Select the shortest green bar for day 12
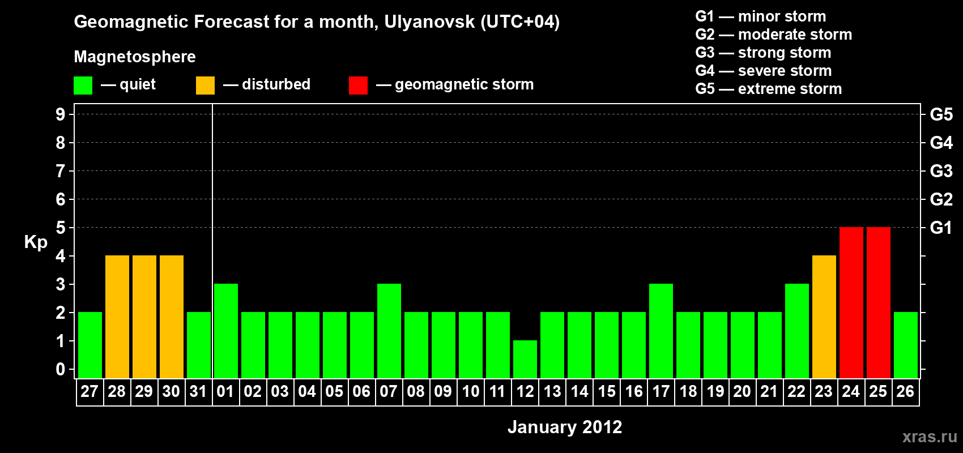 [x=525, y=359]
